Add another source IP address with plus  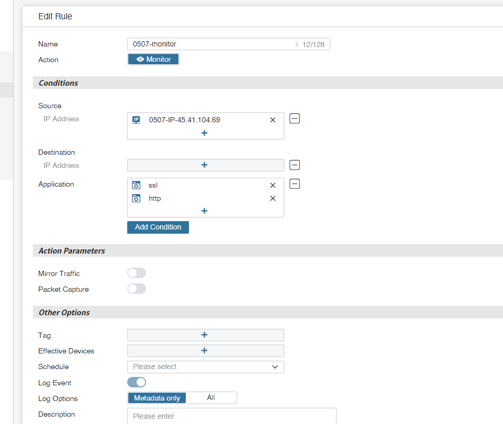(205, 133)
